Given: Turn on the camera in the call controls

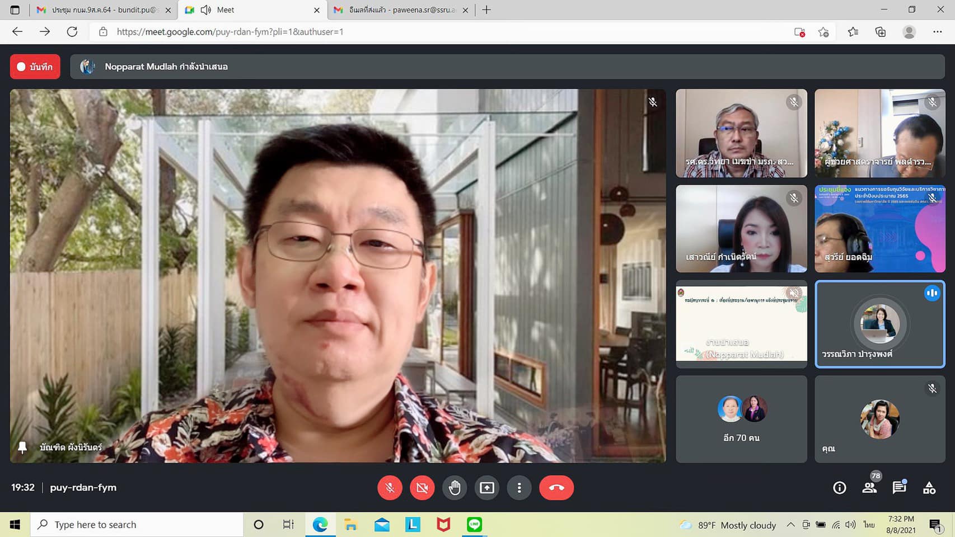Looking at the screenshot, I should coord(422,488).
